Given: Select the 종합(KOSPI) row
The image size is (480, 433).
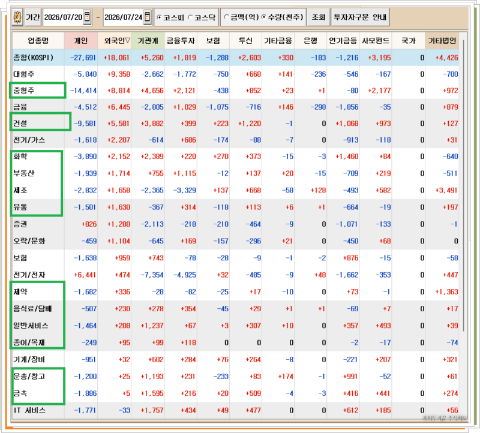Looking at the screenshot, I should [236, 58].
